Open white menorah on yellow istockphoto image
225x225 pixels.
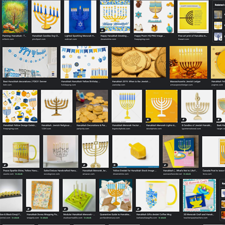(x=161, y=106)
